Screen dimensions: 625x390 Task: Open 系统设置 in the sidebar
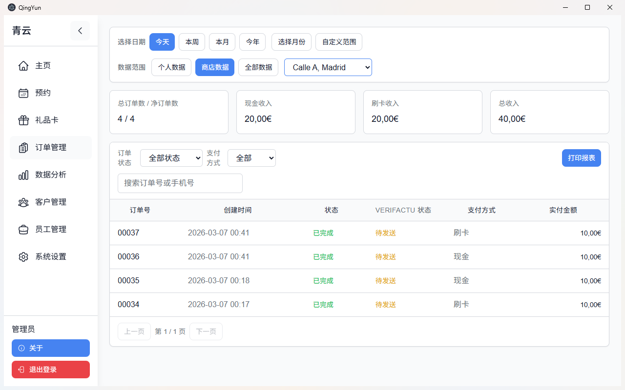pos(51,257)
